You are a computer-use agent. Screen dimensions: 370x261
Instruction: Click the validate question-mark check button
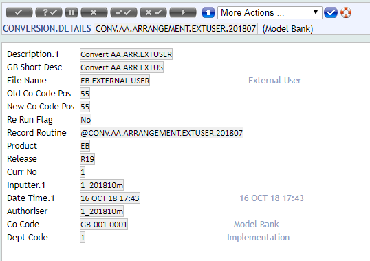pos(49,12)
